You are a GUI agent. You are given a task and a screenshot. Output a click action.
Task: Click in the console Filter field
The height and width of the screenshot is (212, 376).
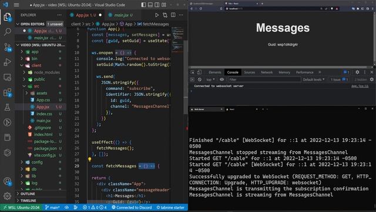point(264,79)
